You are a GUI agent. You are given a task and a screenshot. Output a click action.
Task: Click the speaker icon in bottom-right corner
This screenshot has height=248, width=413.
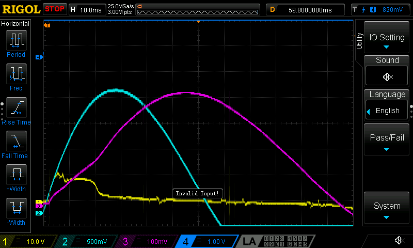pyautogui.click(x=399, y=240)
